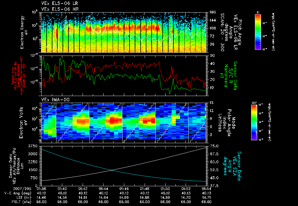
Task: Click the time tick label "01:52"
Action: tap(186, 189)
